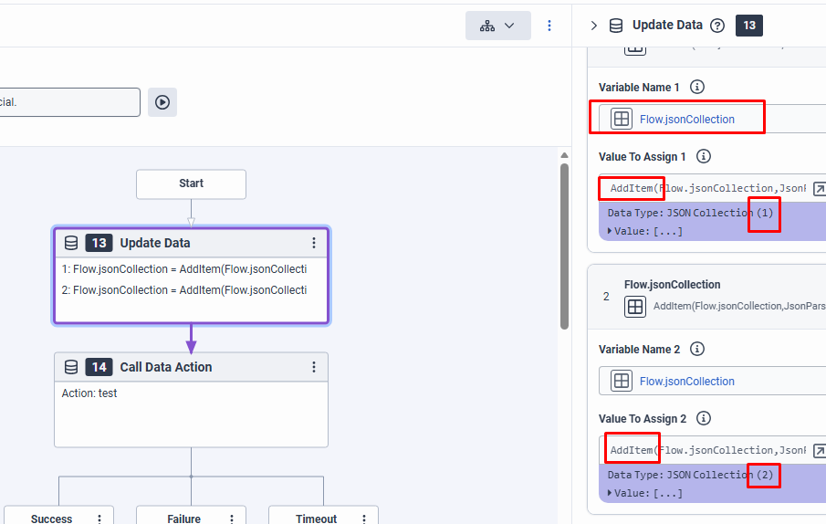This screenshot has width=826, height=524.
Task: Open Value To Assign 2 expression editor
Action: (819, 451)
